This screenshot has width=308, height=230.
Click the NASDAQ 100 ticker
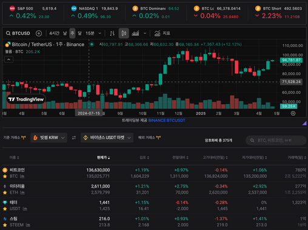(x=95, y=13)
